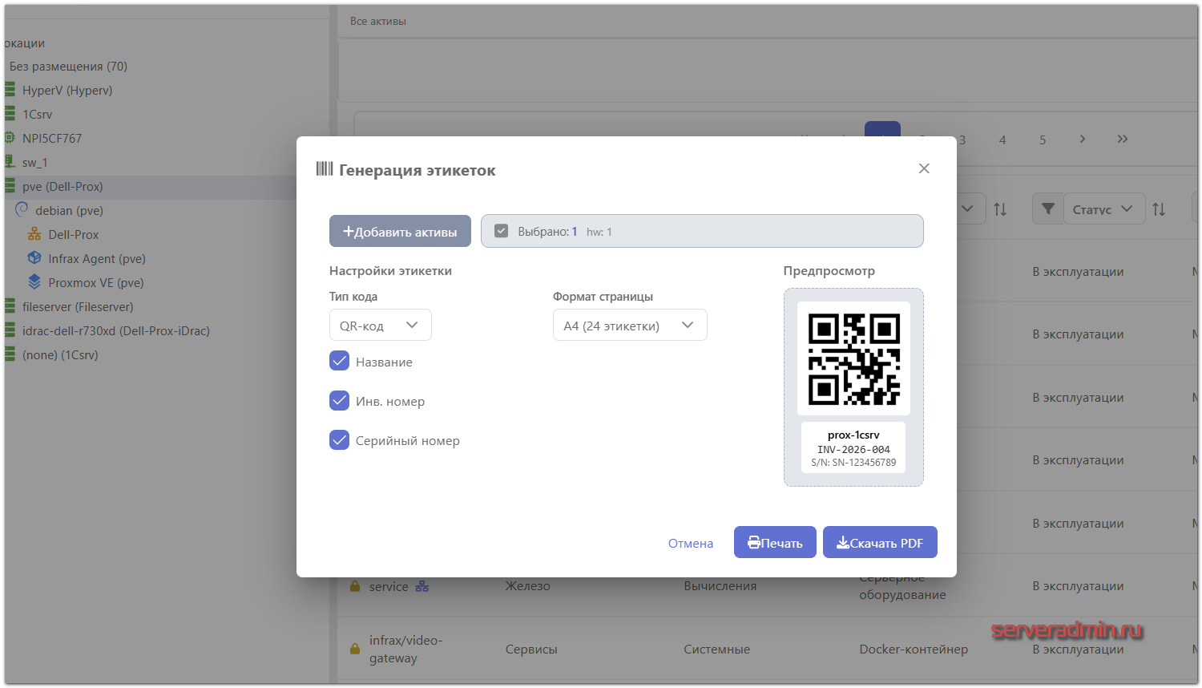Select Proxmox VE (pve) in tree
Screen dimensions: 1202x688
pos(95,283)
